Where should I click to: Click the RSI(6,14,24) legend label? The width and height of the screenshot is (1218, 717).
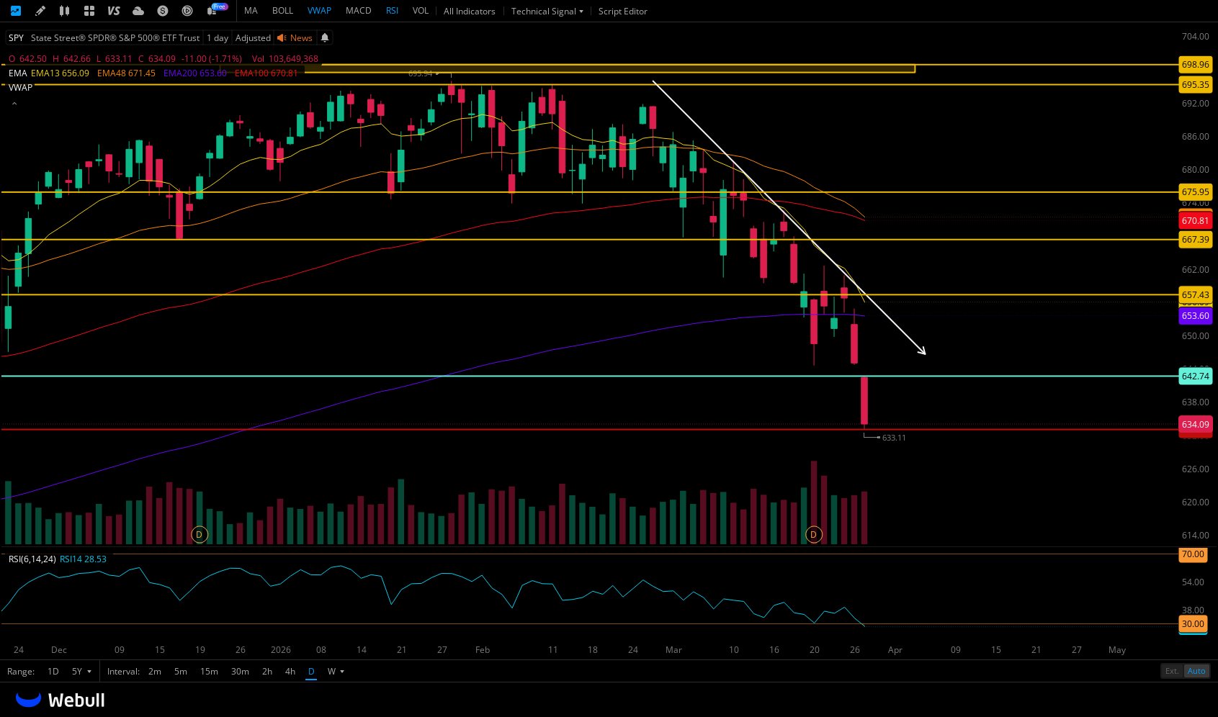(32, 559)
